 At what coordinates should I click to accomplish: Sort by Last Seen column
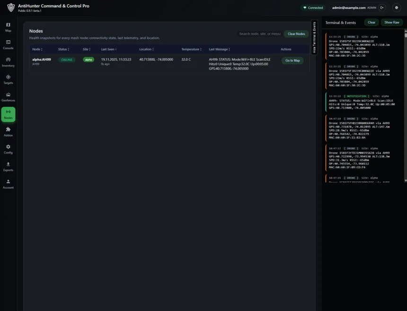pos(109,49)
